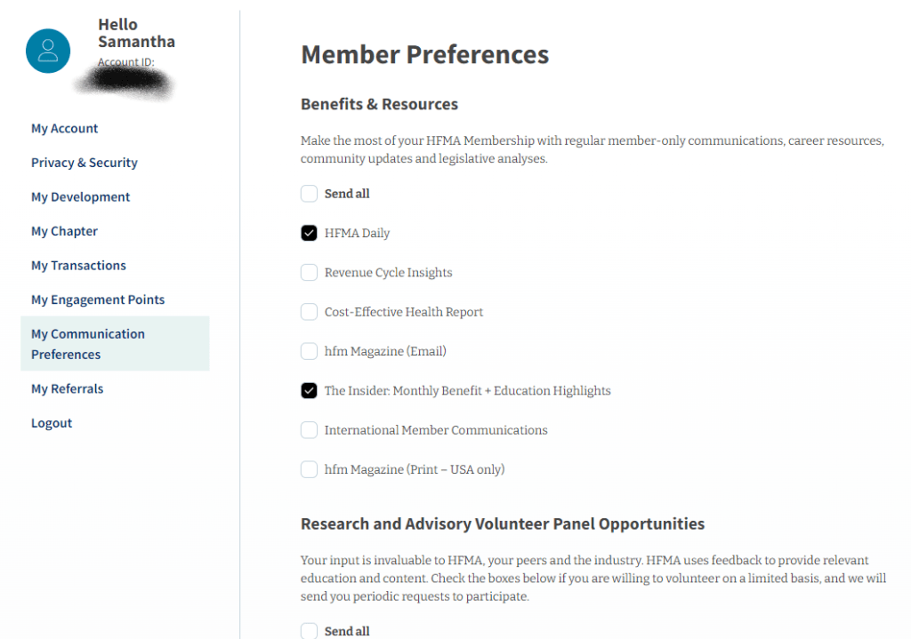911x639 pixels.
Task: Open My Referrals page
Action: tap(67, 389)
